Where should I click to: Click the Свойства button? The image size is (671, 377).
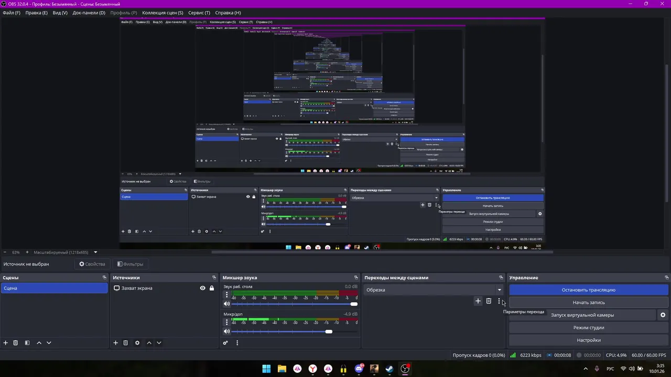pos(92,264)
